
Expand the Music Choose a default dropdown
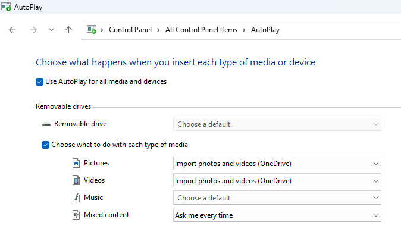pos(277,197)
